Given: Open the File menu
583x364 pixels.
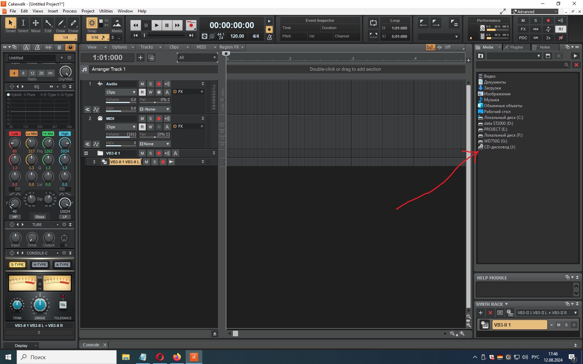Looking at the screenshot, I should [13, 11].
